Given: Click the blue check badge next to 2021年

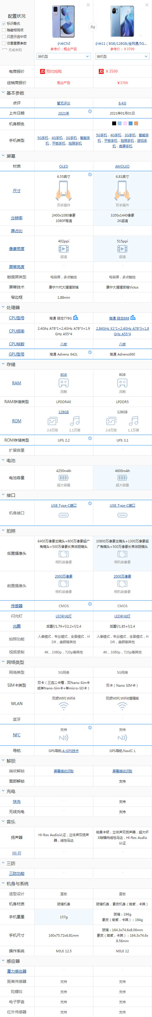Looking at the screenshot, I should tap(90, 111).
